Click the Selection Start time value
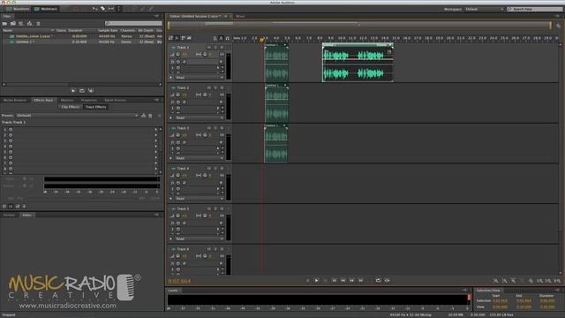 click(500, 300)
